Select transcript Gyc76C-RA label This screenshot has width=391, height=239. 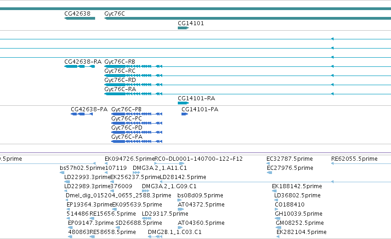click(120, 89)
